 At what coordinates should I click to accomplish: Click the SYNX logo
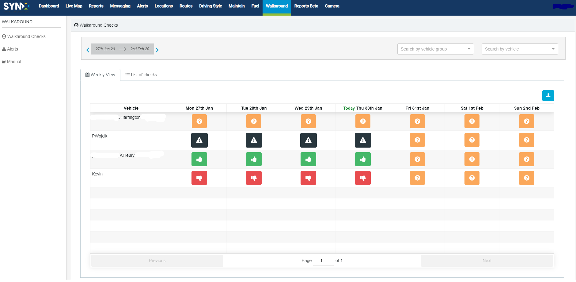point(16,6)
